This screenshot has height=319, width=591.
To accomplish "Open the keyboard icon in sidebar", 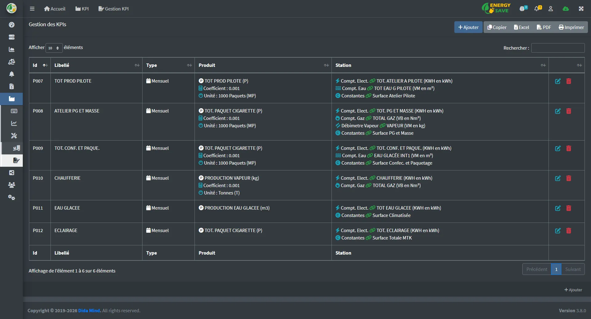I will (14, 111).
